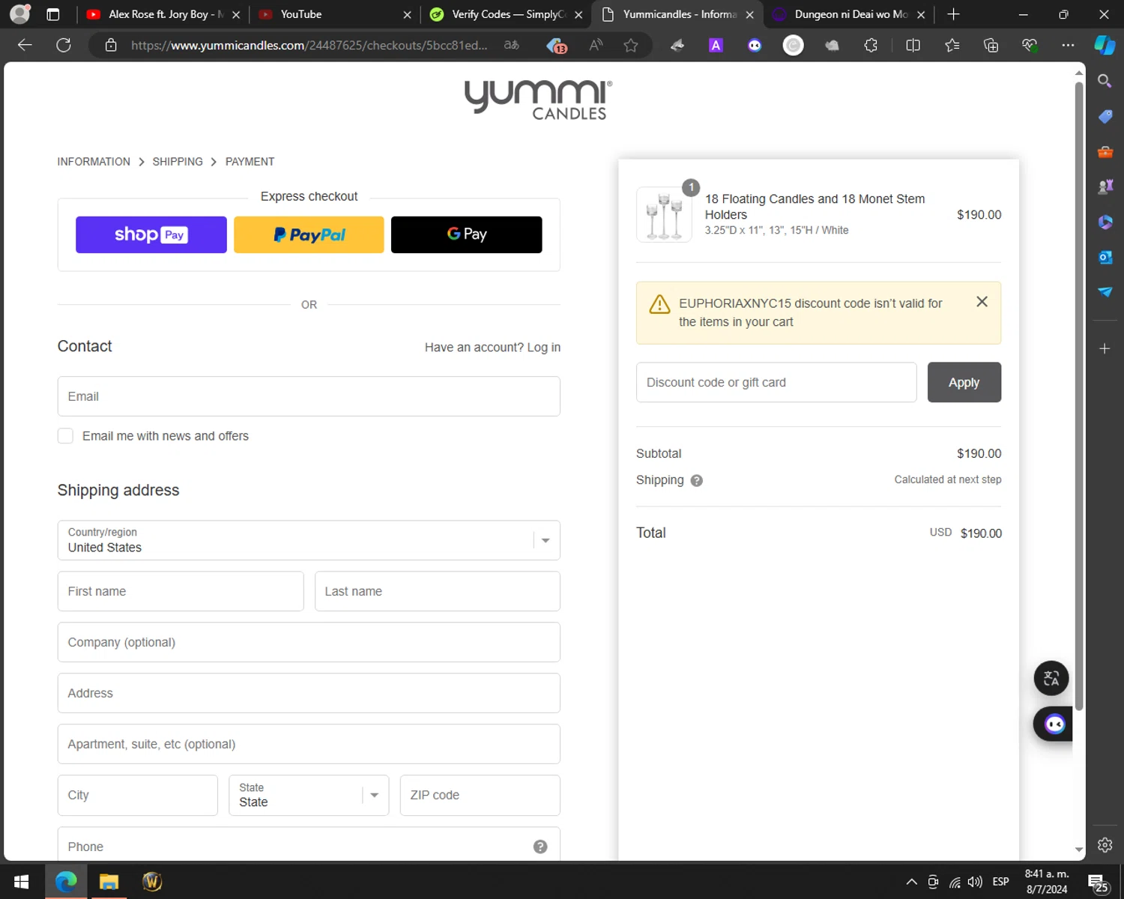Click the Yummi Candles logo
This screenshot has height=899, width=1124.
(x=538, y=100)
